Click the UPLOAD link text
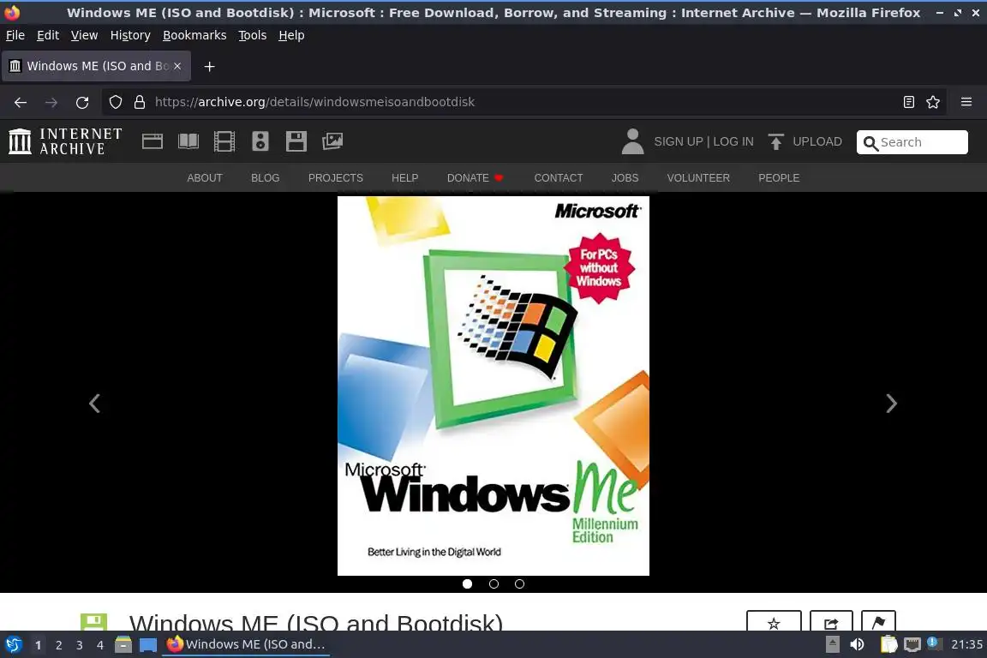The image size is (987, 658). pyautogui.click(x=817, y=141)
